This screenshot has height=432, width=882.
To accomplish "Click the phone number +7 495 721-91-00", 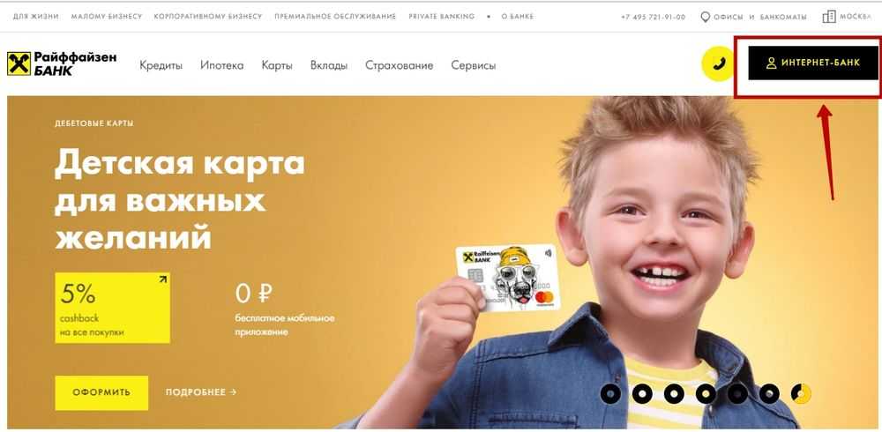I will tap(653, 17).
